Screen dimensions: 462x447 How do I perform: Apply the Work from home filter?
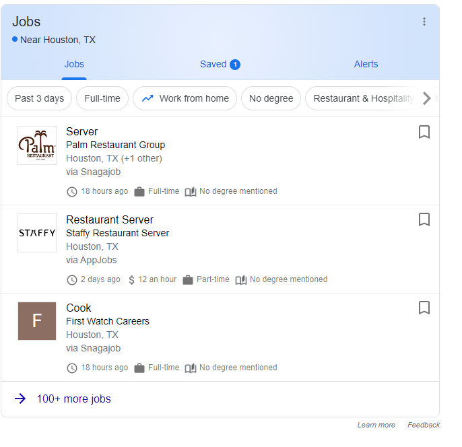click(x=185, y=98)
